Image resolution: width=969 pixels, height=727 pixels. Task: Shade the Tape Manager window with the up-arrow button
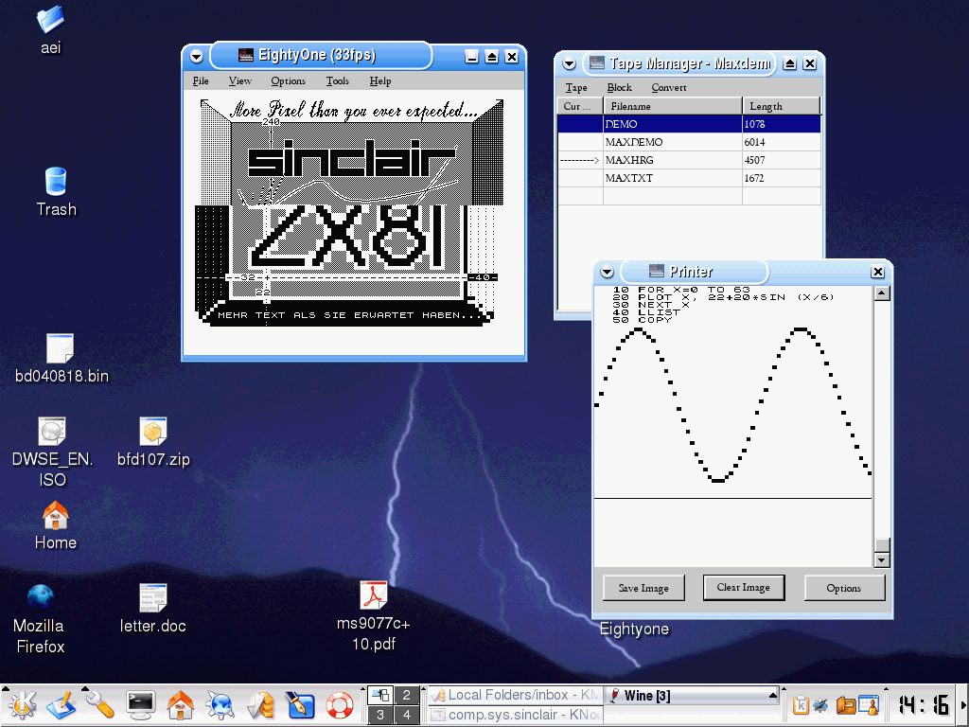click(x=789, y=63)
